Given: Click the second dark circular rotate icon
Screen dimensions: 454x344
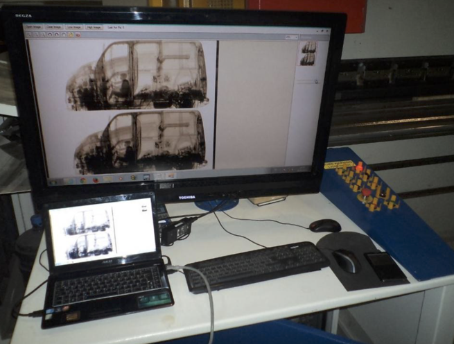Looking at the screenshot, I should click(x=57, y=35).
